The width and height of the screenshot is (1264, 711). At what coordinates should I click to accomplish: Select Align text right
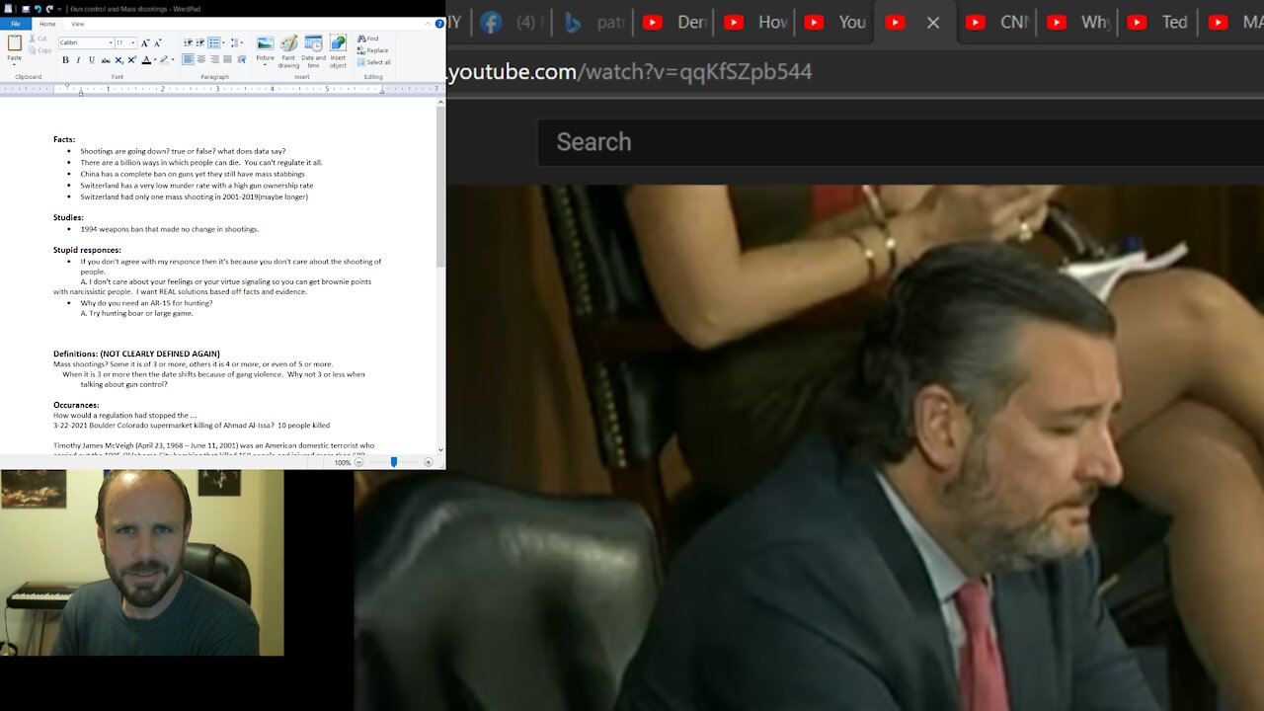(214, 60)
